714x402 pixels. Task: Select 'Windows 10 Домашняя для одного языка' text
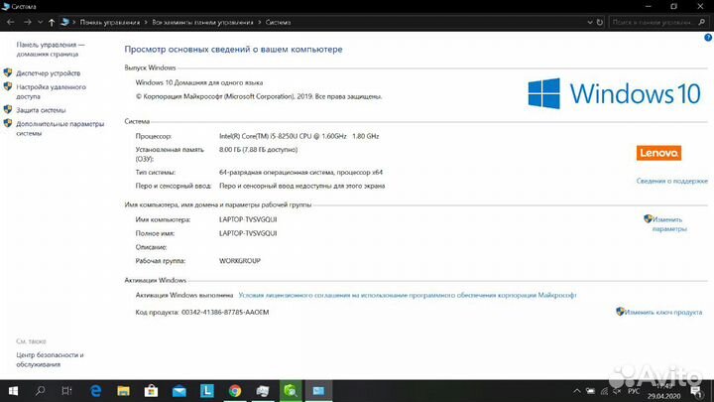199,83
